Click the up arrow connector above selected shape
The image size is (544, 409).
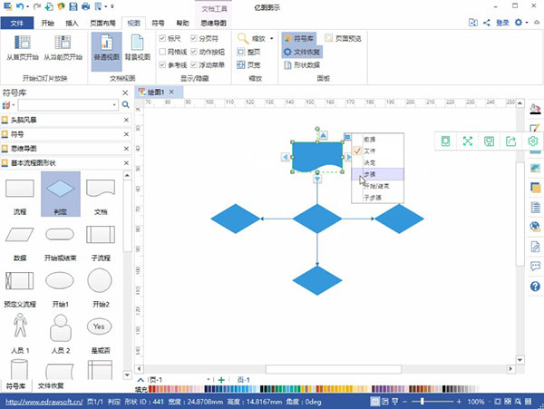coord(321,134)
